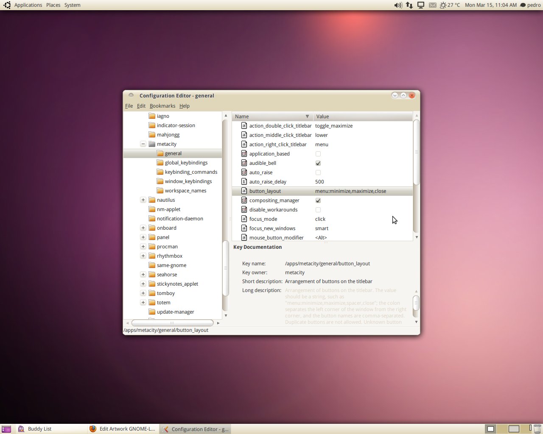This screenshot has height=434, width=543.
Task: Click the network connection arrows icon
Action: point(409,5)
